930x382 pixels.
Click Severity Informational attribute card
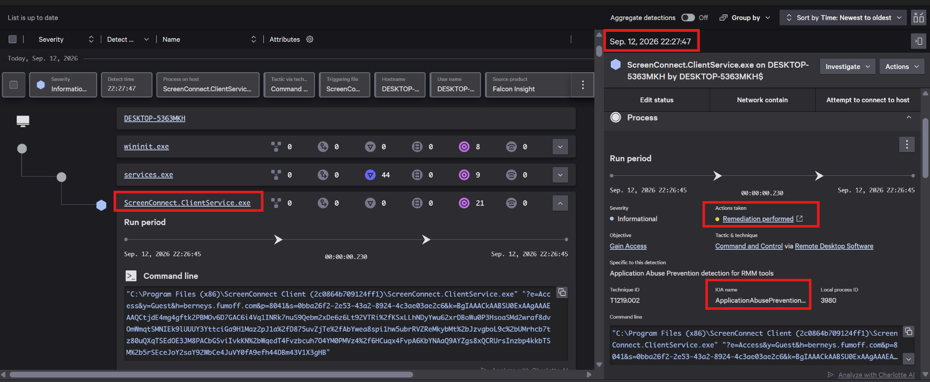click(63, 85)
